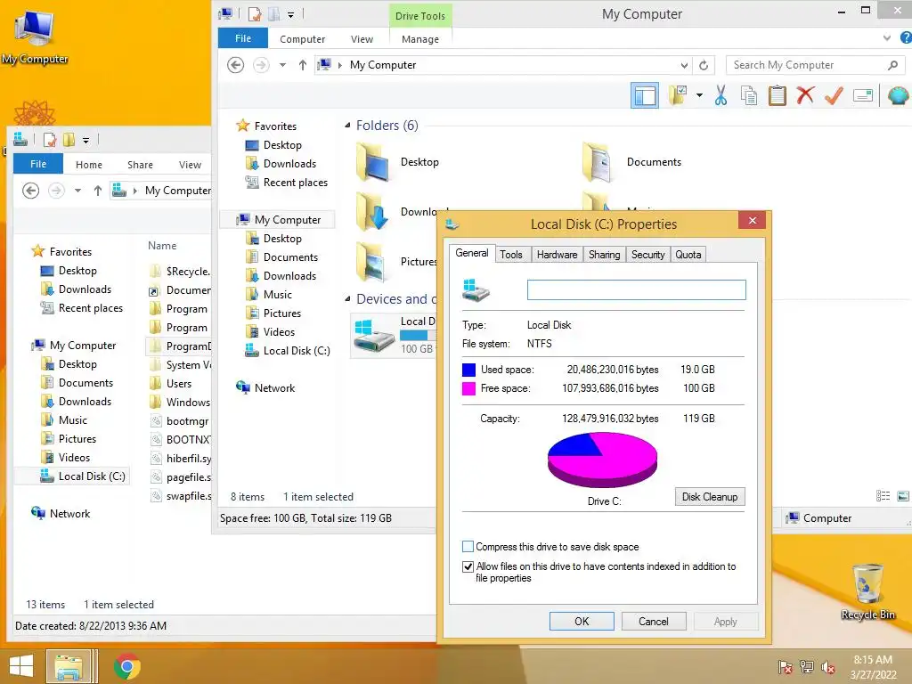Open recent locations dropdown in left window
The height and width of the screenshot is (684, 912).
77,191
